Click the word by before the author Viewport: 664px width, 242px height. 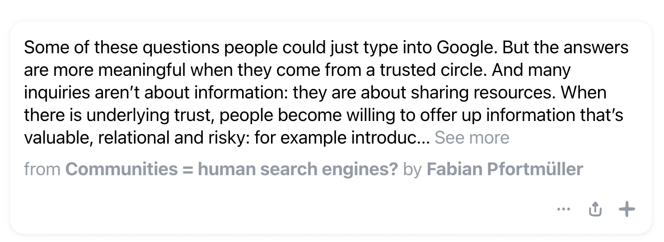coord(412,170)
